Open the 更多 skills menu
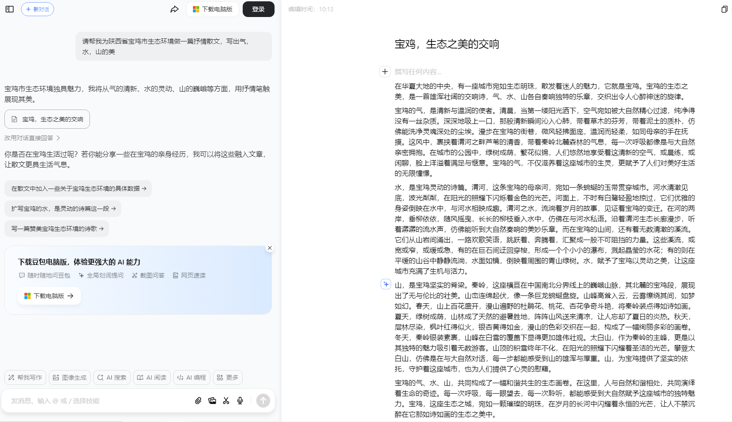 pyautogui.click(x=228, y=377)
